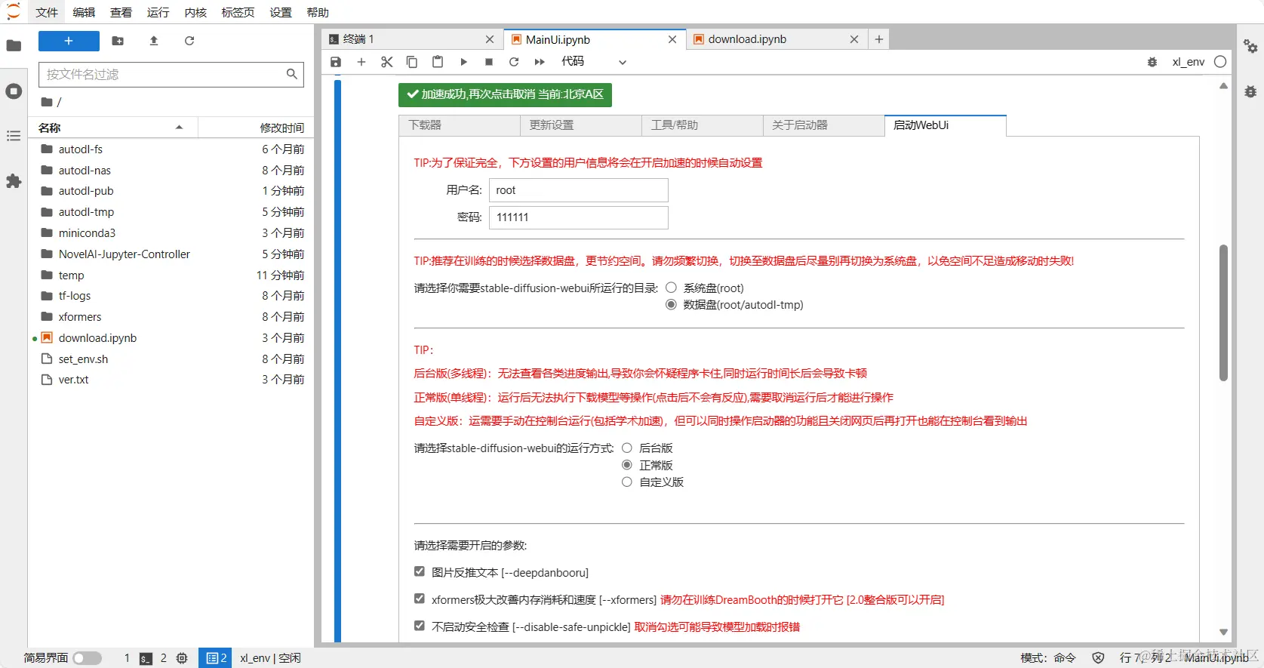Image resolution: width=1264 pixels, height=668 pixels.
Task: Cut selected cell with scissors icon
Action: 387,62
